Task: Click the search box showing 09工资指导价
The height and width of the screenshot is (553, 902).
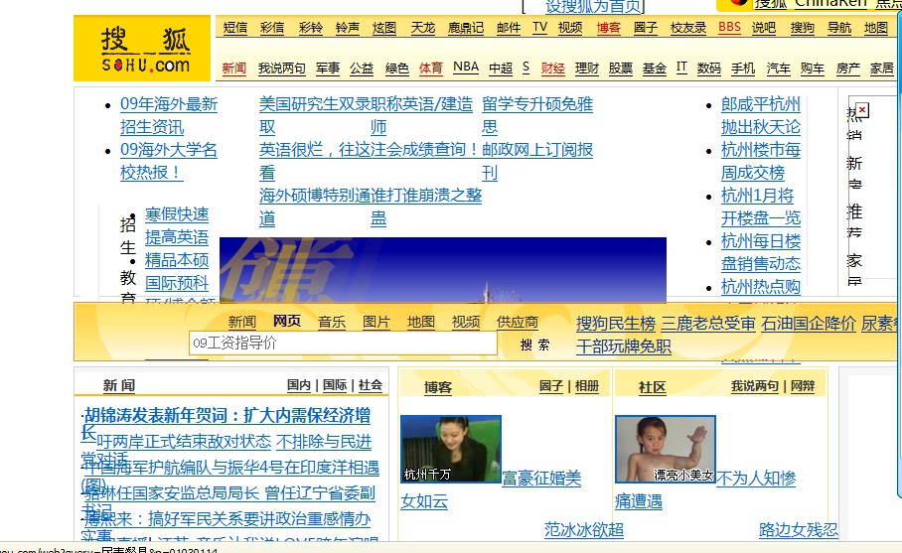Action: pos(343,344)
